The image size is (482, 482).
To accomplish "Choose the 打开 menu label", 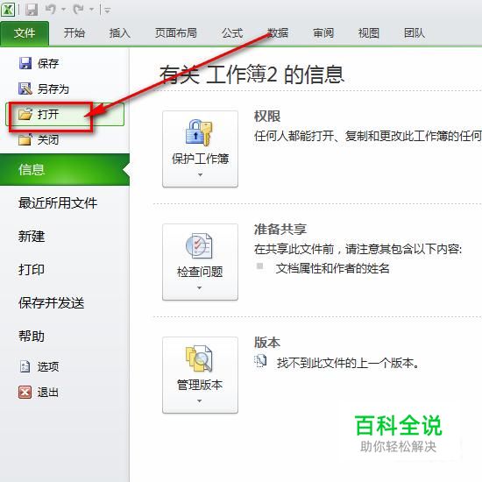I will (48, 114).
